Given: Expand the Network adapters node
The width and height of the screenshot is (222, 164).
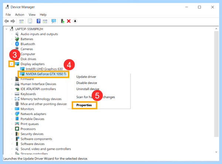Looking at the screenshot, I should click(12, 114).
